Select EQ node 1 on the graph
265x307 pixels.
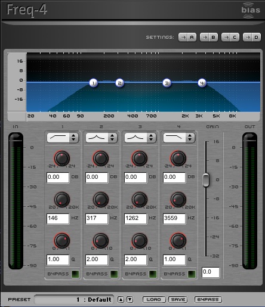click(93, 83)
